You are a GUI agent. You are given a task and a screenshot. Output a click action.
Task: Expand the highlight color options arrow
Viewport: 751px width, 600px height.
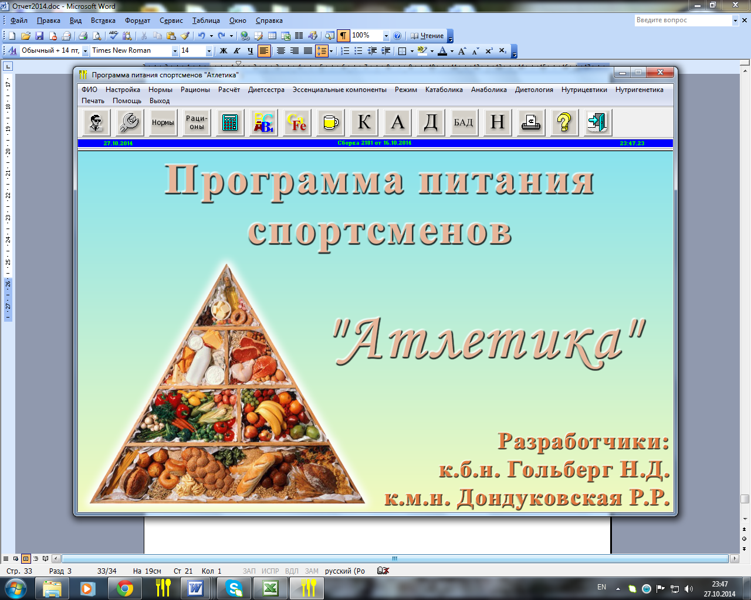pos(432,51)
